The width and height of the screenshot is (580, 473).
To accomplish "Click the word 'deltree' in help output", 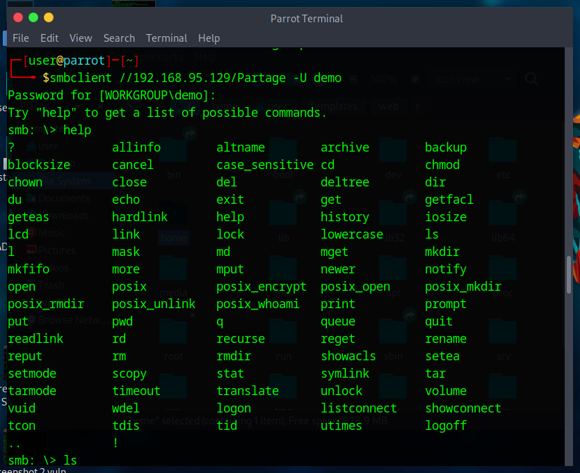I will coord(345,182).
